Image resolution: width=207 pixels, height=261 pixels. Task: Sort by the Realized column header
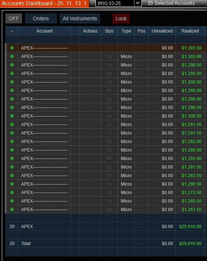190,31
